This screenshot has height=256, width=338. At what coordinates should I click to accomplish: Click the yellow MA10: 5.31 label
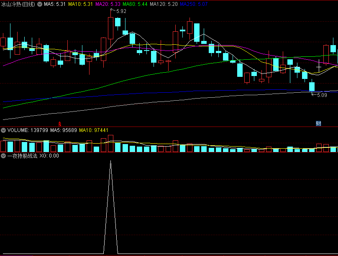coord(80,4)
